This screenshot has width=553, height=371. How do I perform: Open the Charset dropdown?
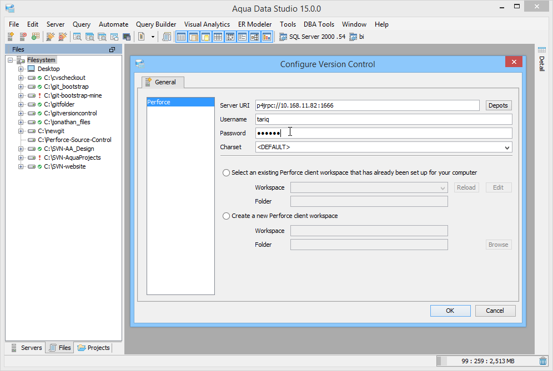click(x=507, y=148)
